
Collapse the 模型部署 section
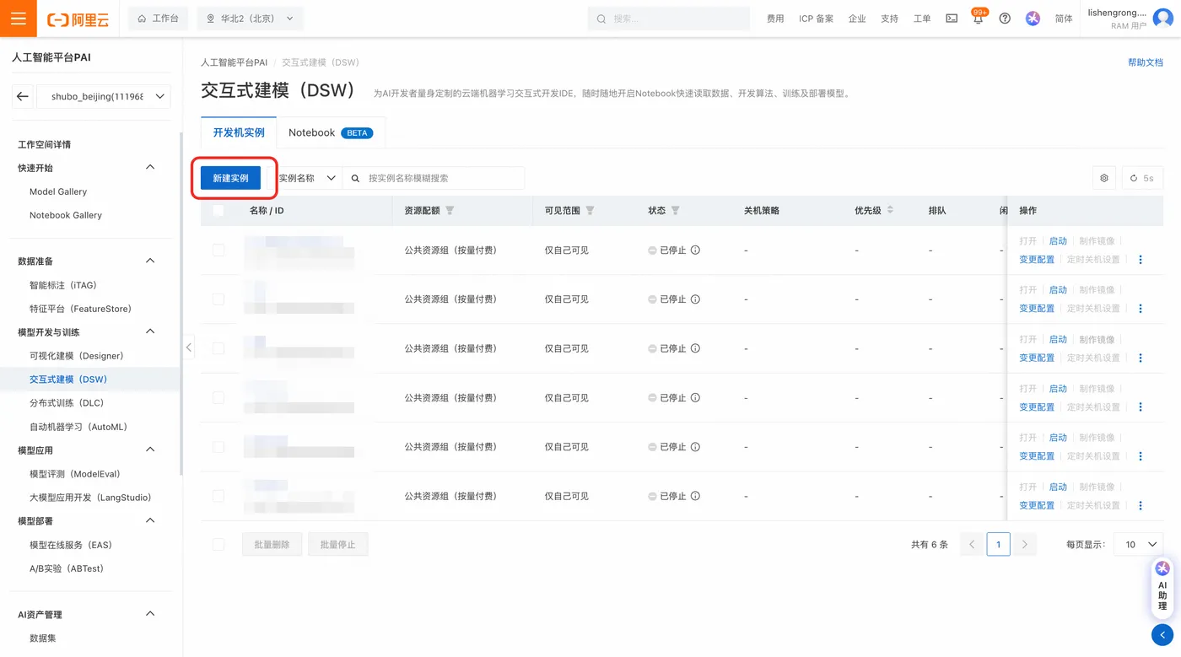150,520
